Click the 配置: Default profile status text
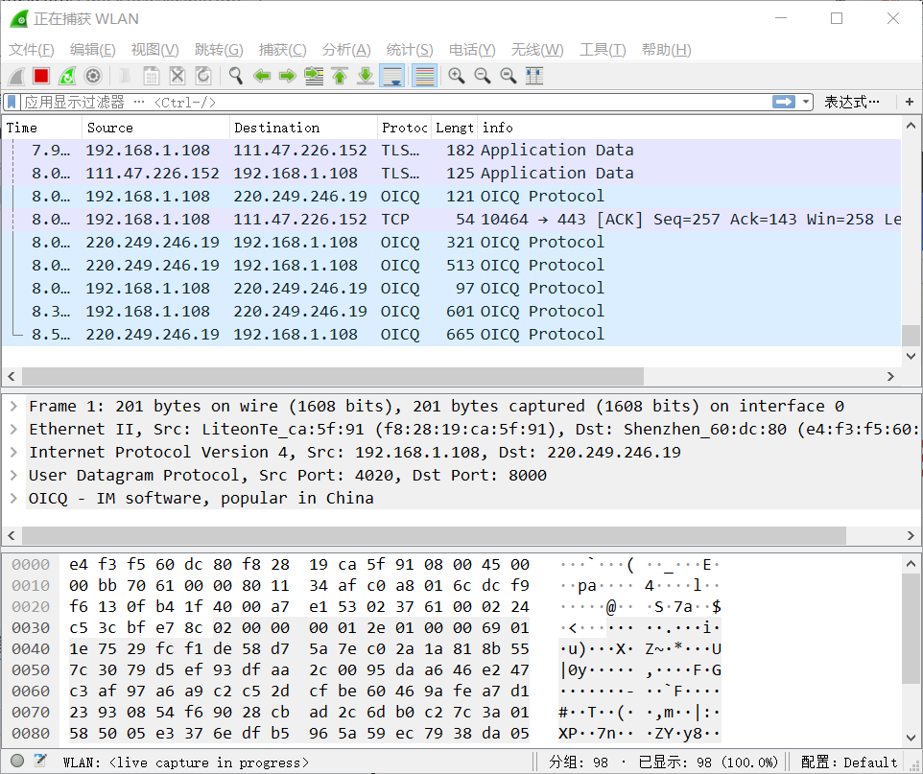The height and width of the screenshot is (774, 923). pyautogui.click(x=848, y=762)
